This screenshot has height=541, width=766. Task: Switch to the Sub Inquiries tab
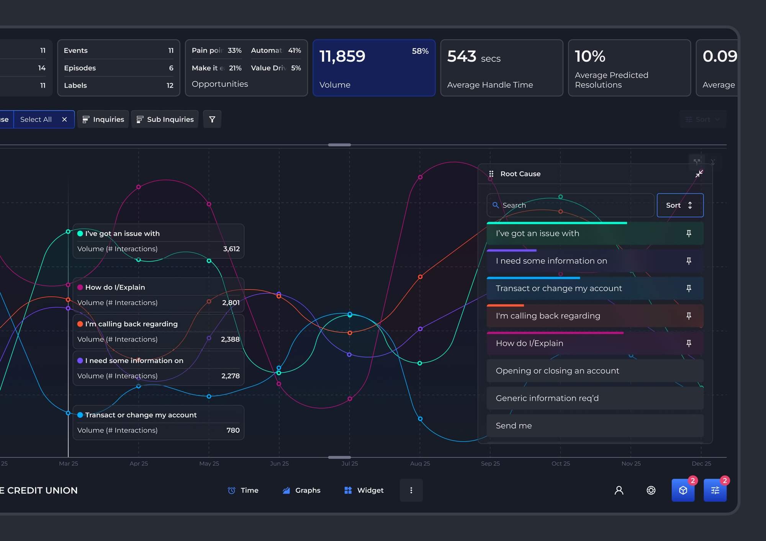[165, 119]
